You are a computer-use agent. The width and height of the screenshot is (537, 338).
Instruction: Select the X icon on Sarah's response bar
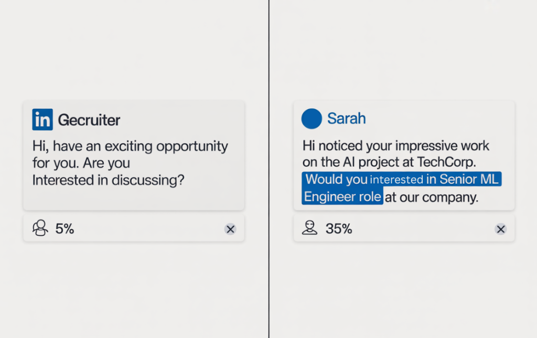(500, 229)
